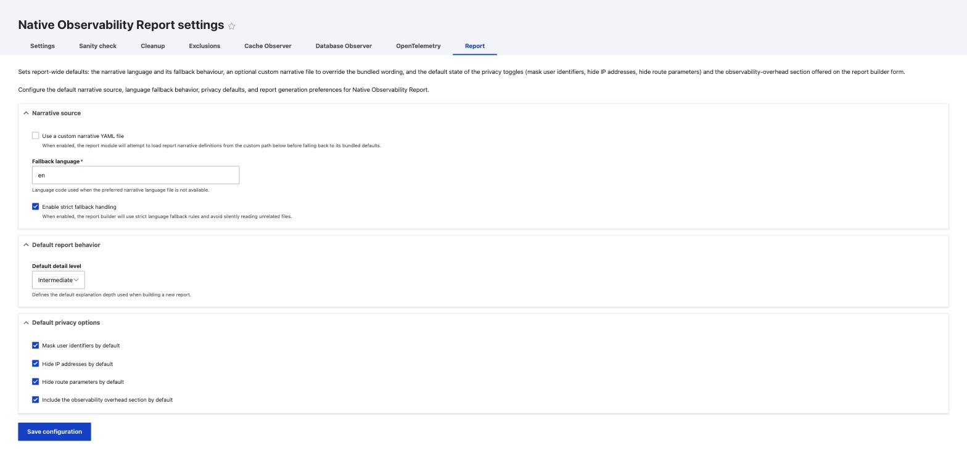
Task: Click the Fallback language input field
Action: [x=136, y=175]
